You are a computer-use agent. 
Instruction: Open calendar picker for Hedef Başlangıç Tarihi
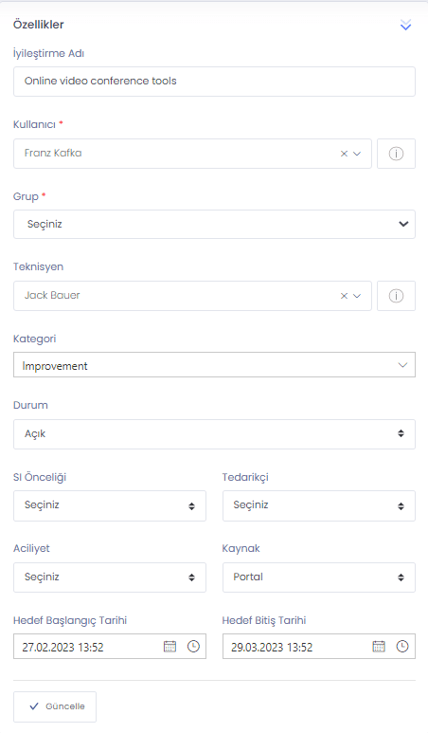[169, 647]
